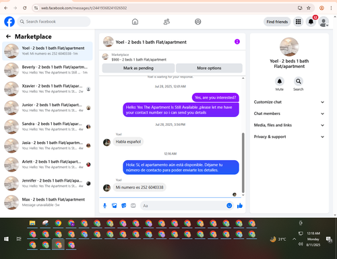Click 'Mi numero es 252 6040338' message
The image size is (337, 259).
click(140, 188)
